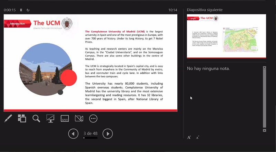276x152 pixels.
Task: Show all slides grid view
Action: (x=22, y=119)
